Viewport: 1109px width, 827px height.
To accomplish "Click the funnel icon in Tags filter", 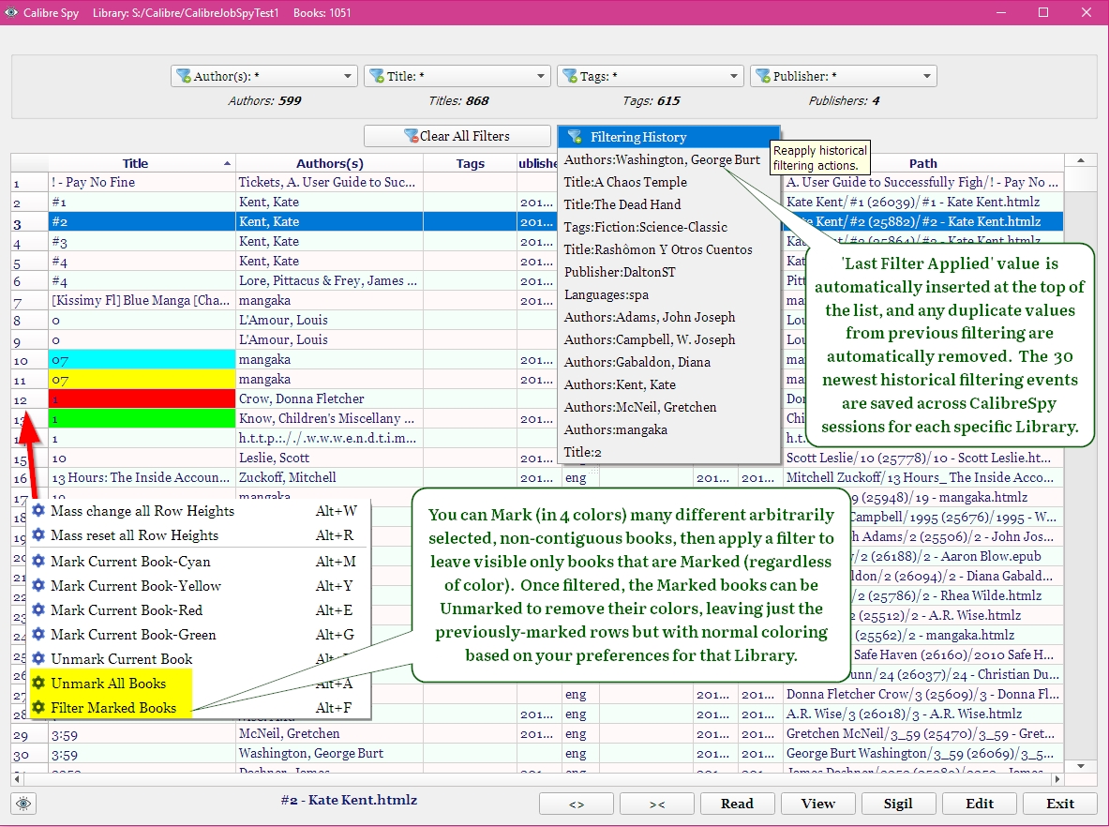I will 570,77.
